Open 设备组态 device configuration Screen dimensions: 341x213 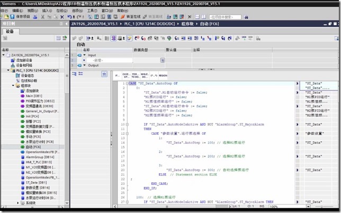click(27, 76)
